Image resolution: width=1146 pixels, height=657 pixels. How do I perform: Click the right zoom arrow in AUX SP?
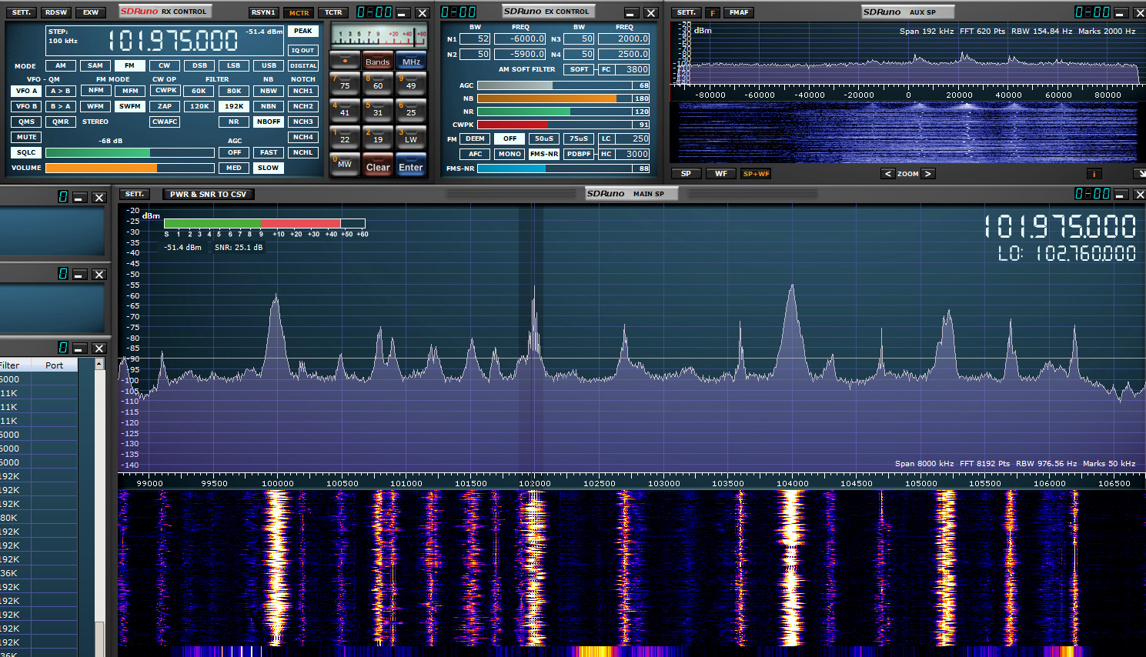pyautogui.click(x=928, y=174)
